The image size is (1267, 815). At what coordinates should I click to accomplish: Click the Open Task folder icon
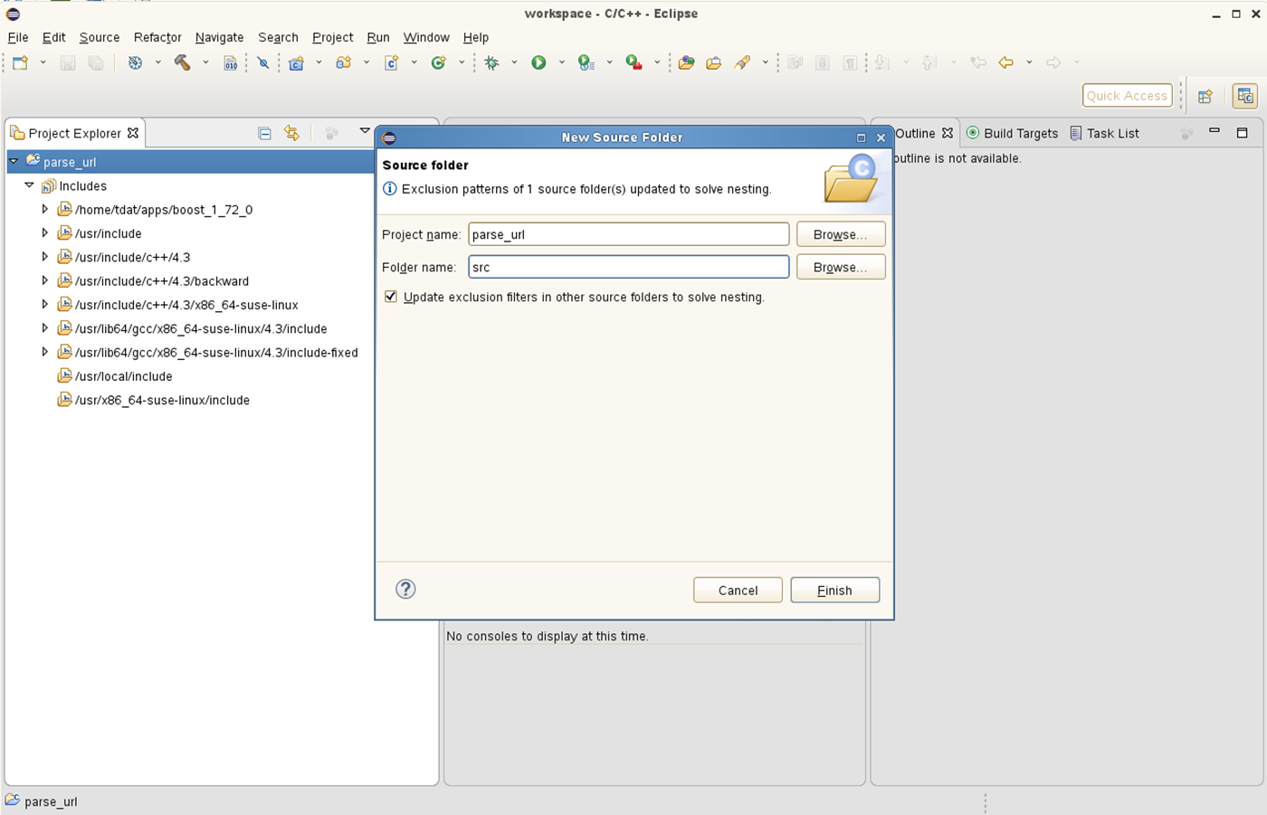click(x=714, y=62)
